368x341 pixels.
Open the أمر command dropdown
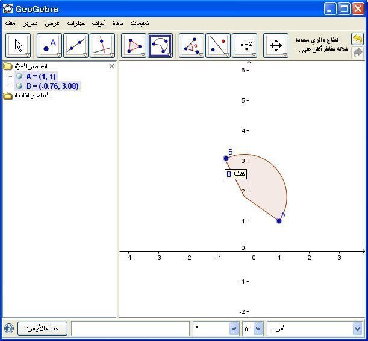[356, 329]
